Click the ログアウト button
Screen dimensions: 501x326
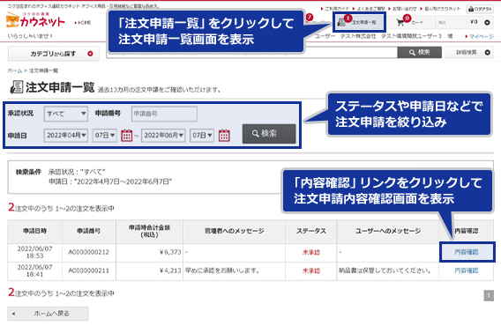(480, 9)
